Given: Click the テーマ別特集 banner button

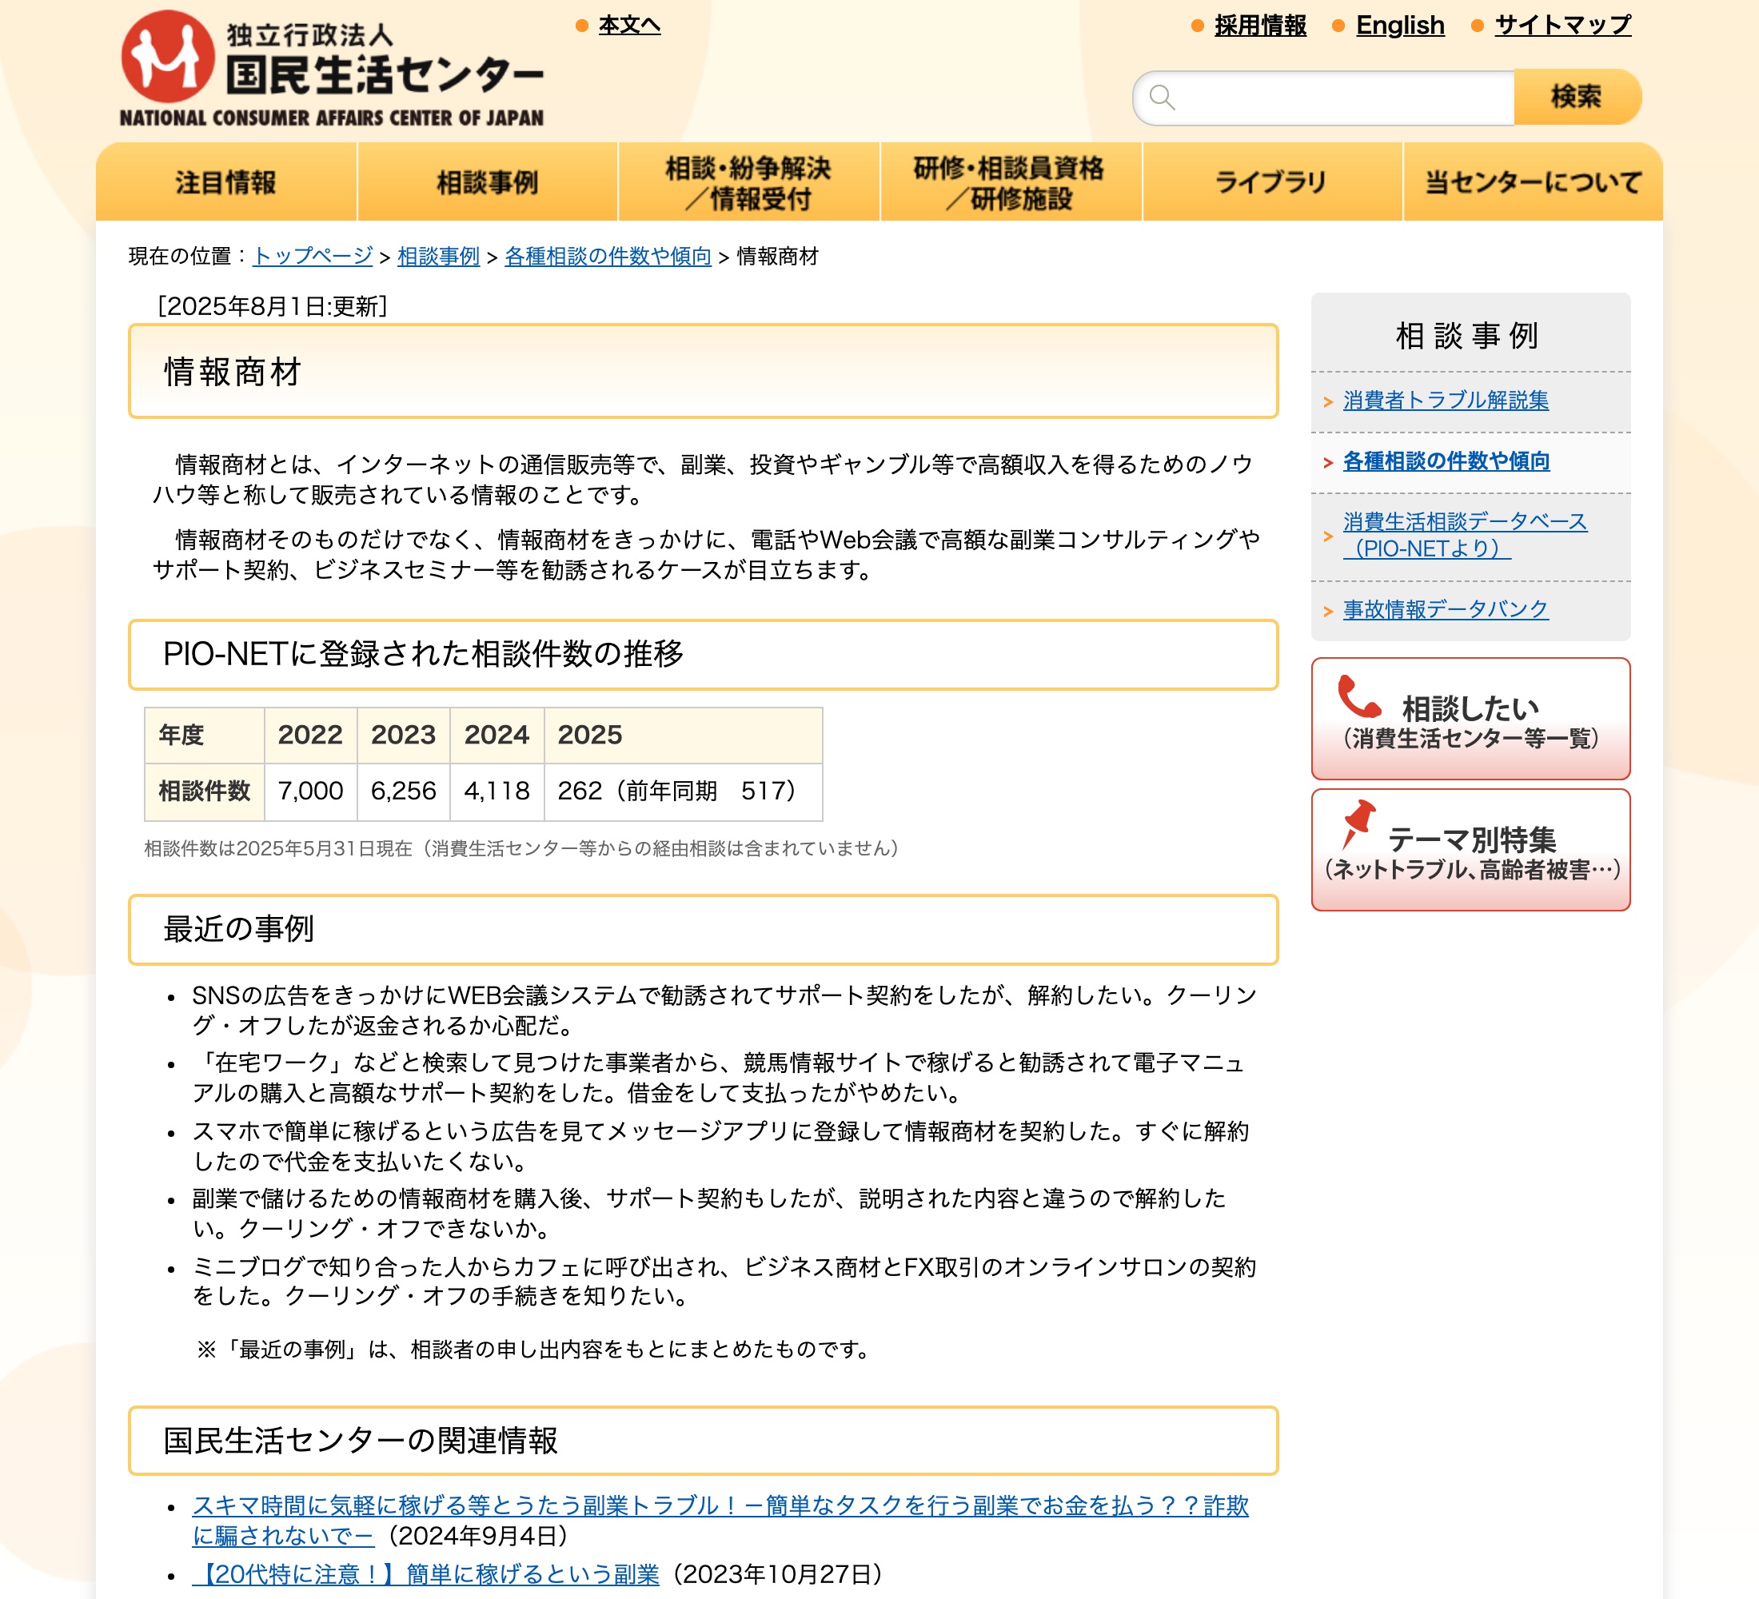Looking at the screenshot, I should click(1470, 850).
